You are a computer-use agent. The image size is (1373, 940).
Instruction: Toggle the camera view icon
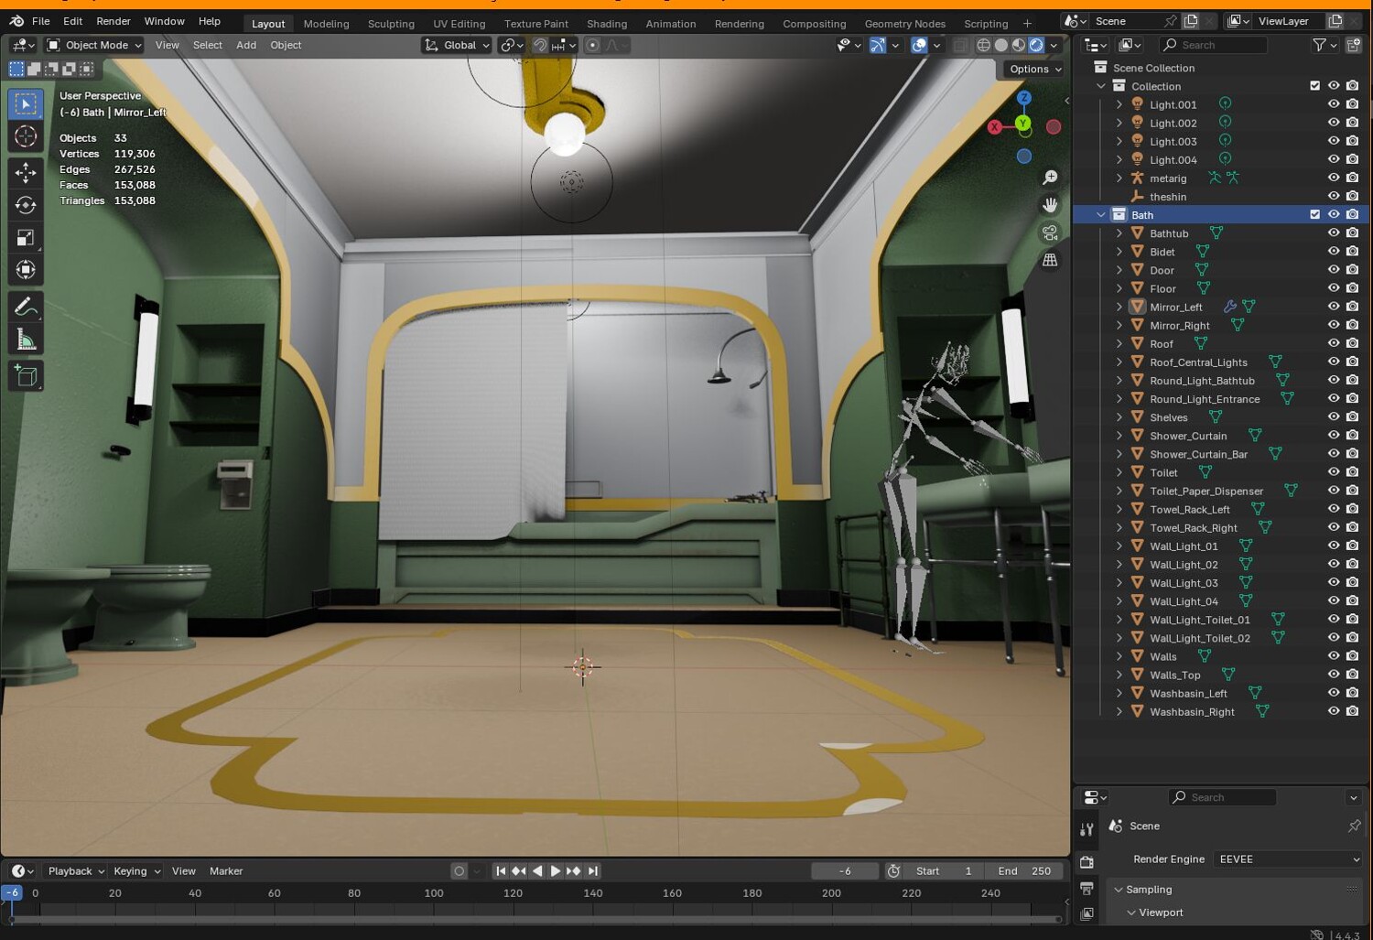click(1050, 232)
